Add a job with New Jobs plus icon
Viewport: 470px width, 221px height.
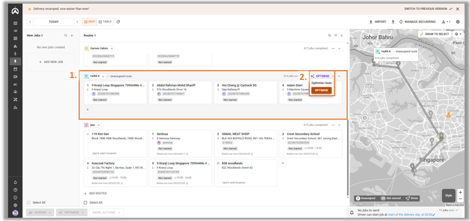72,35
